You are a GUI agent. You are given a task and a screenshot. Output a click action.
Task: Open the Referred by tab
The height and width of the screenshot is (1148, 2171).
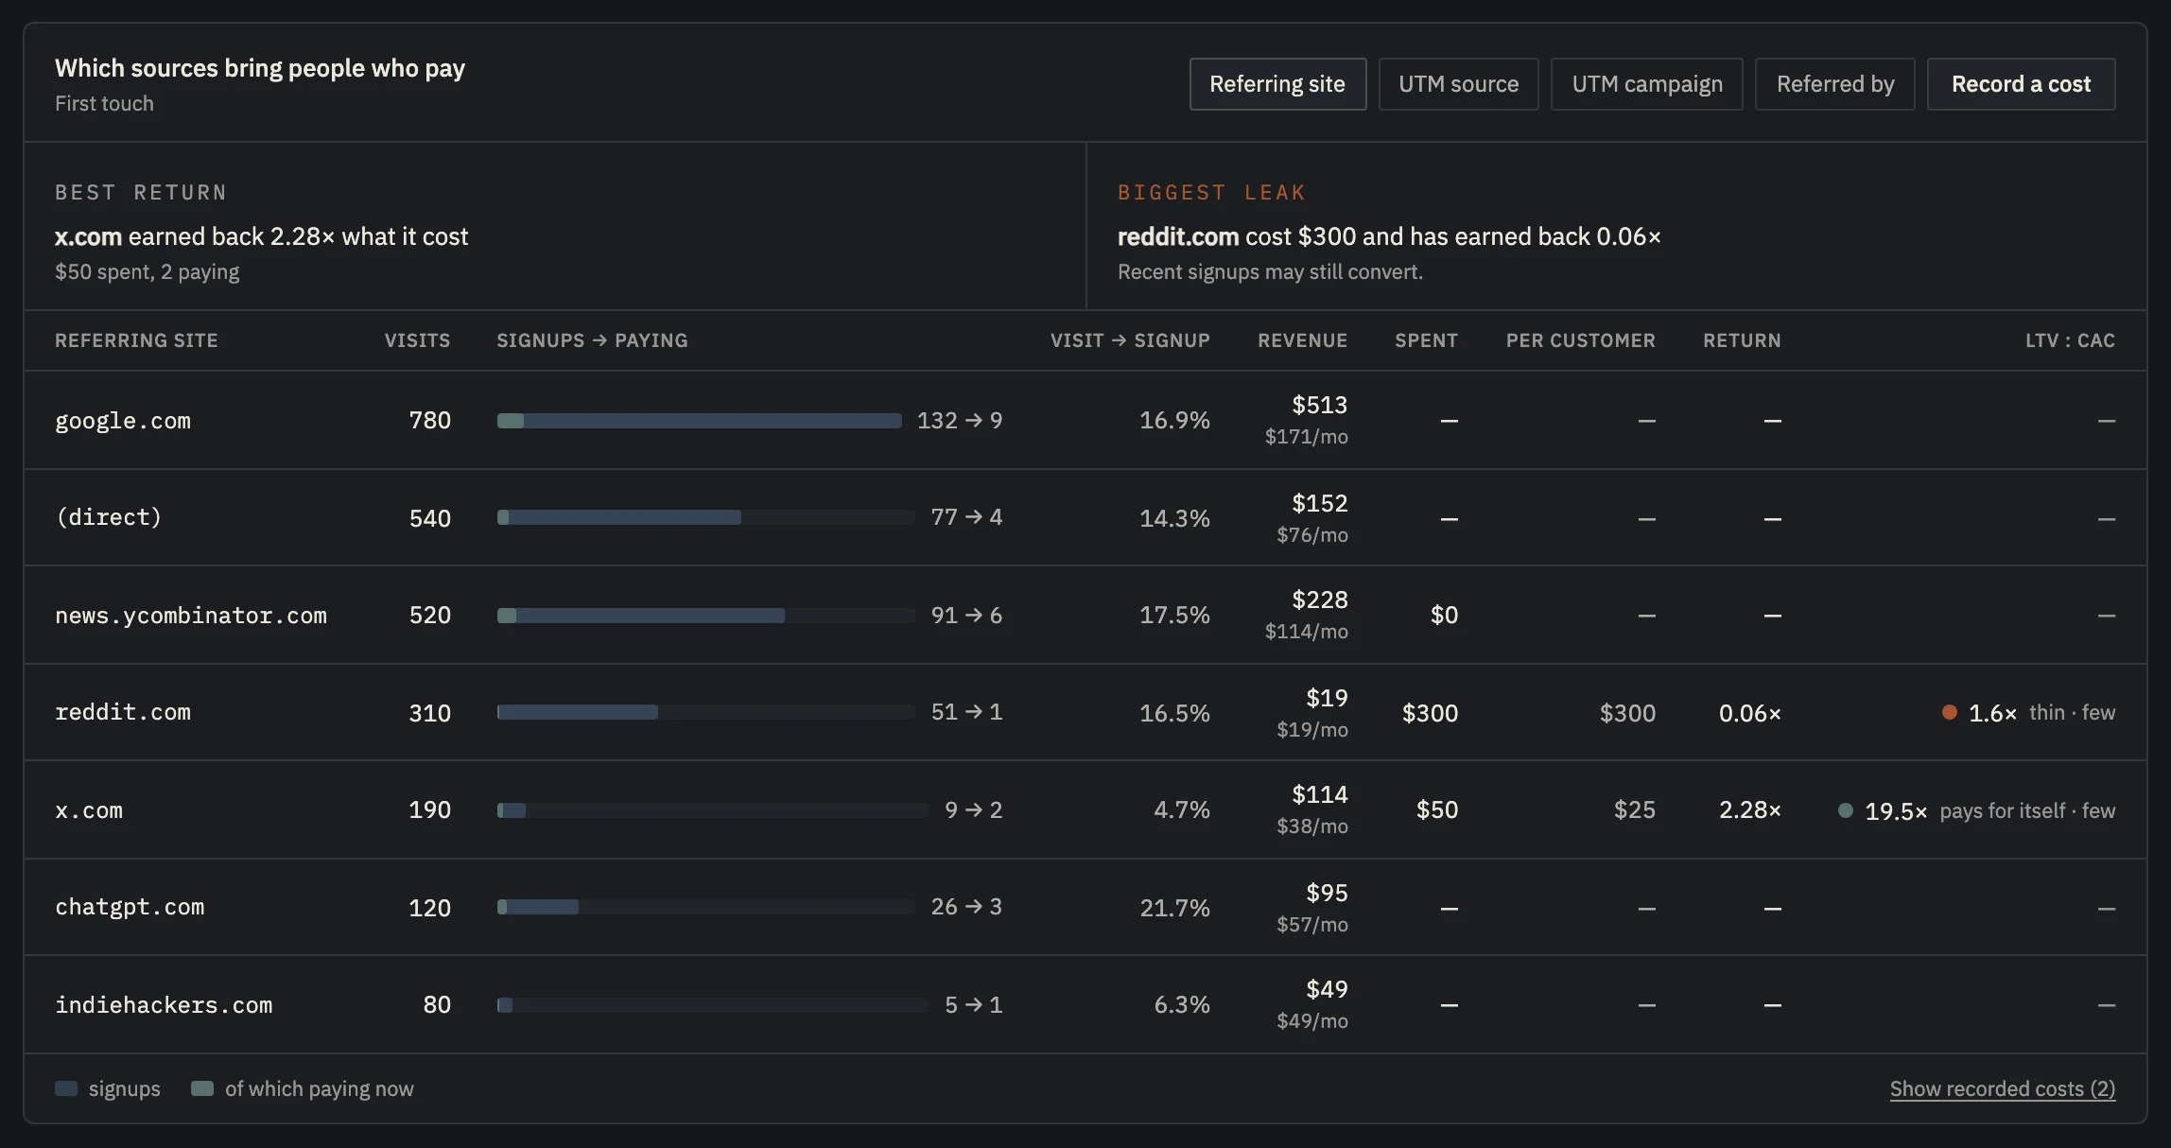pyautogui.click(x=1834, y=84)
